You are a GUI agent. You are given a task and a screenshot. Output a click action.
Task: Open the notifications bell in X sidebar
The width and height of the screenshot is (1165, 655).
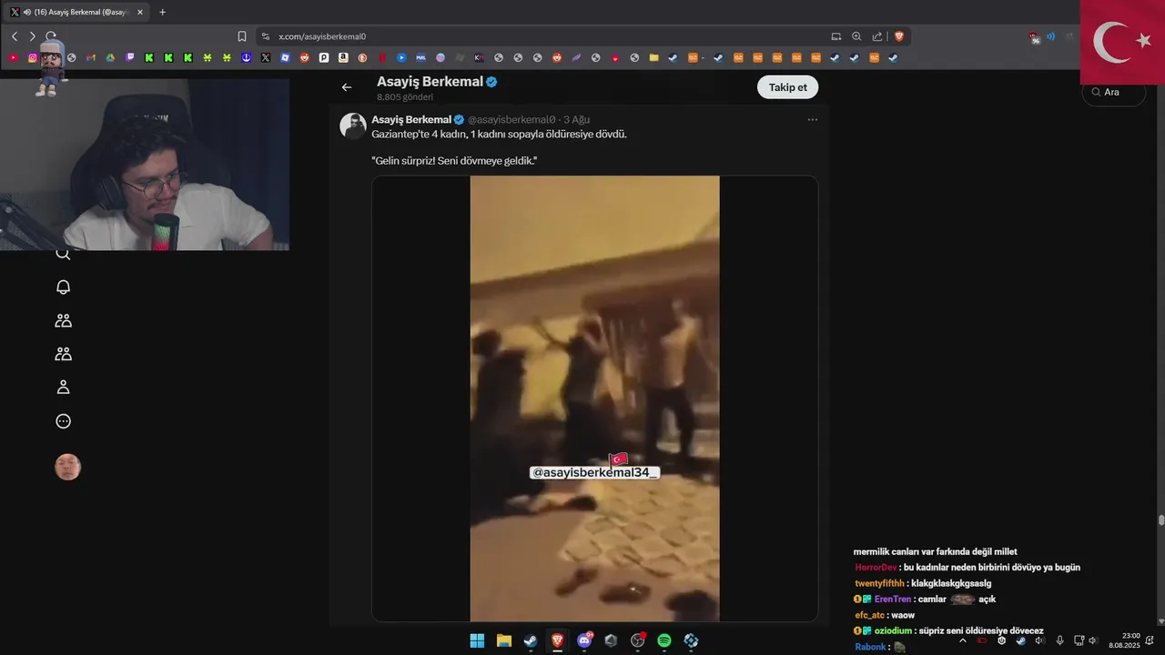[x=63, y=287]
